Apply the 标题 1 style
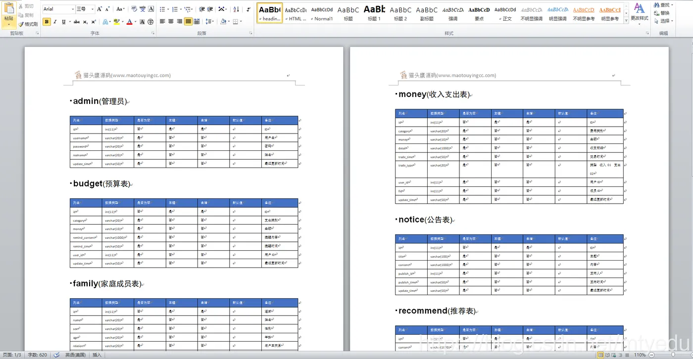The width and height of the screenshot is (693, 359). (374, 13)
